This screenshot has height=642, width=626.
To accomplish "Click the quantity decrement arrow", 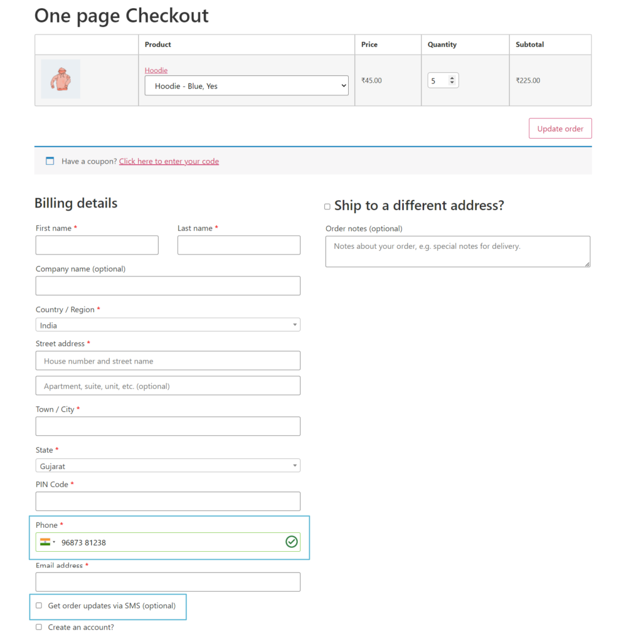I will pos(452,83).
